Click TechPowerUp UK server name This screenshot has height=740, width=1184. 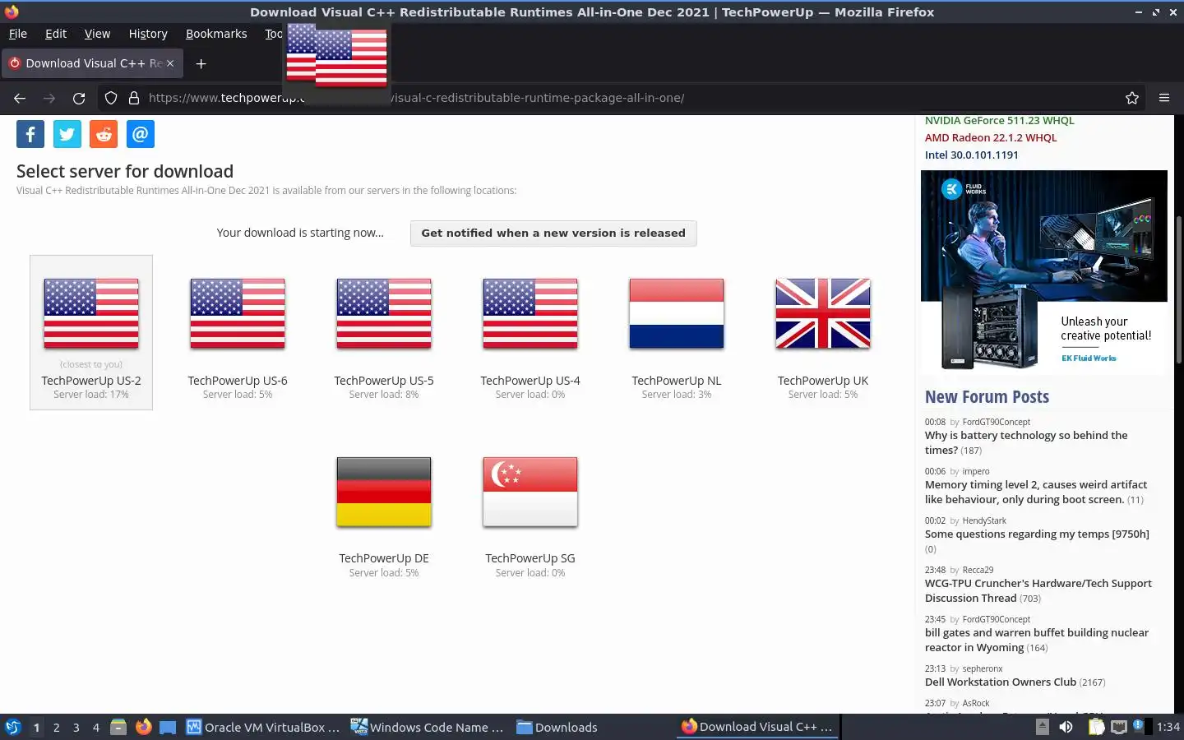pyautogui.click(x=823, y=381)
